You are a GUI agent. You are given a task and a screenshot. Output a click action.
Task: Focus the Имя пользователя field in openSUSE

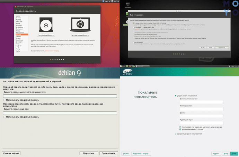(202, 109)
